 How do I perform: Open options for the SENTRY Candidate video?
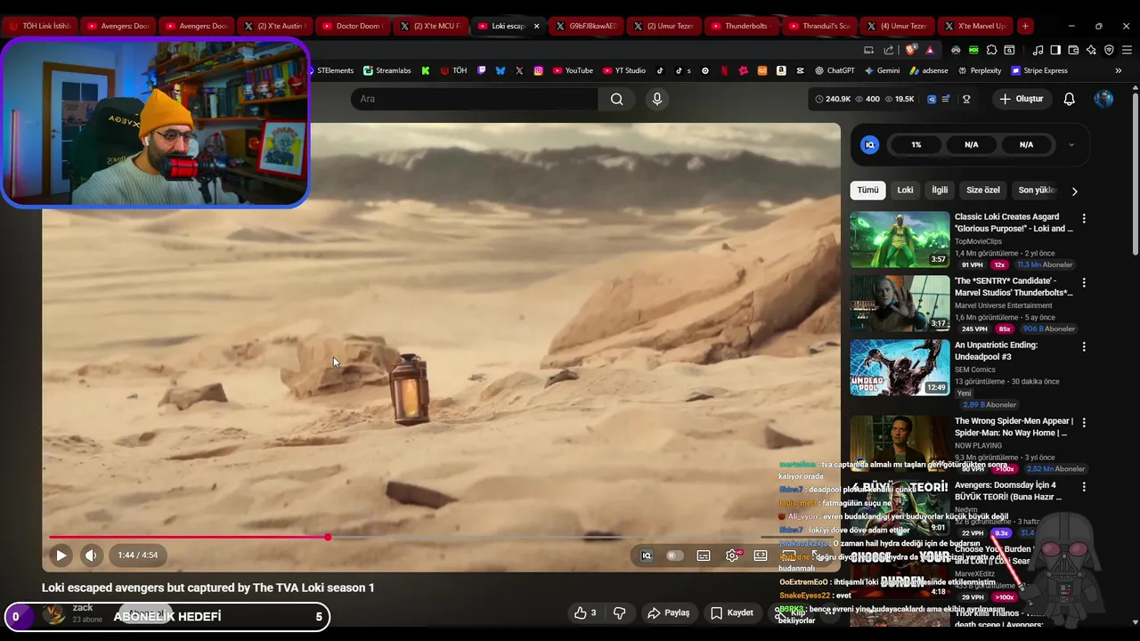(1084, 282)
